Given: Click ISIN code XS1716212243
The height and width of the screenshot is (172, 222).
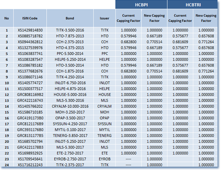Looking at the screenshot, I should [30, 165].
